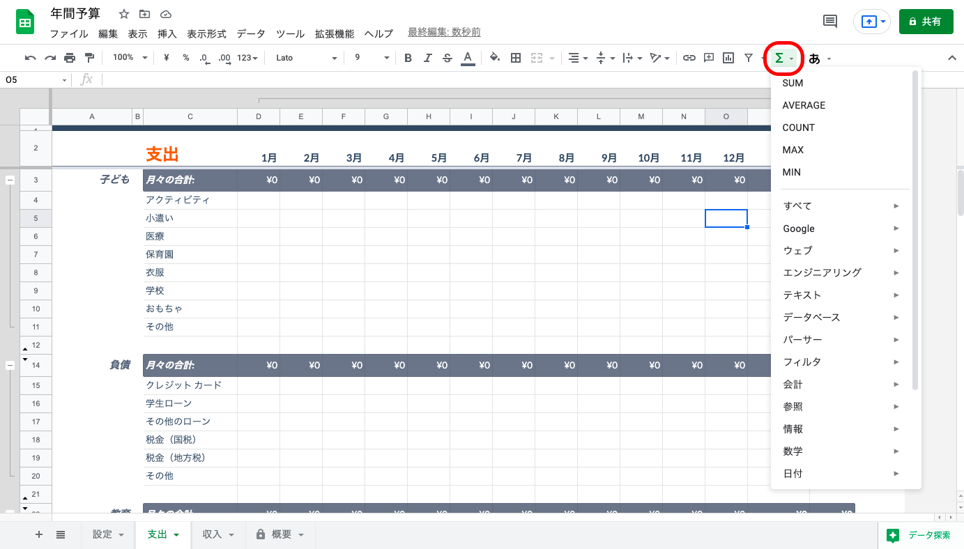Screen dimensions: 964x549
Task: Click the データ探索 explore button
Action: click(919, 535)
